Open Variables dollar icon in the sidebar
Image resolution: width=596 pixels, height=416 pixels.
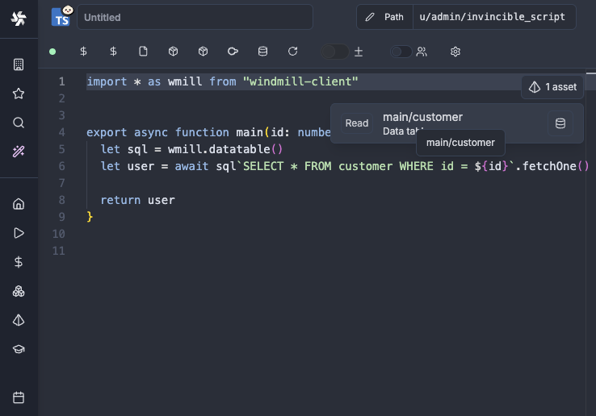[x=19, y=262]
